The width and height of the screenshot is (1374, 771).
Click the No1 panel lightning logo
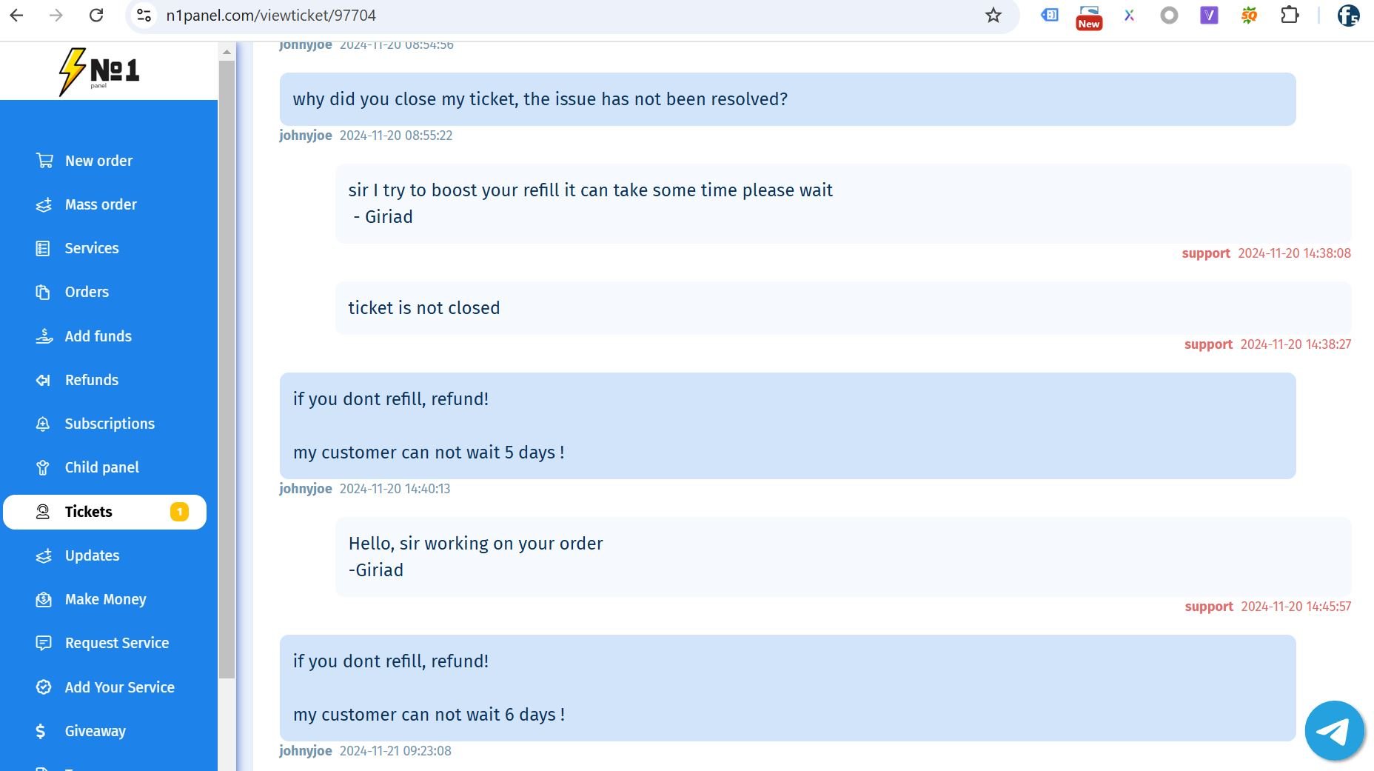(x=99, y=72)
